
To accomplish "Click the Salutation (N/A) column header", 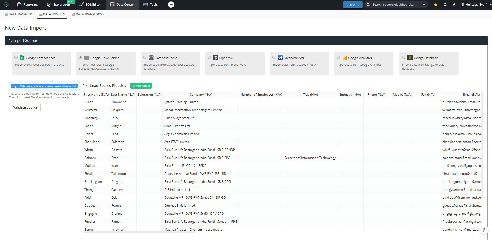I will [x=150, y=95].
